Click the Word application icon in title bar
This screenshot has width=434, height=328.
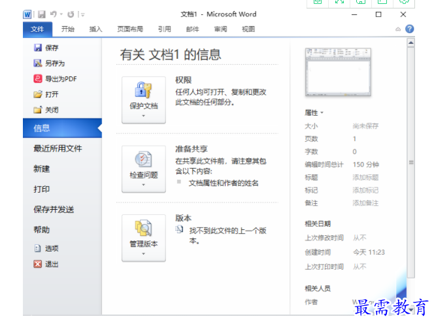[27, 14]
